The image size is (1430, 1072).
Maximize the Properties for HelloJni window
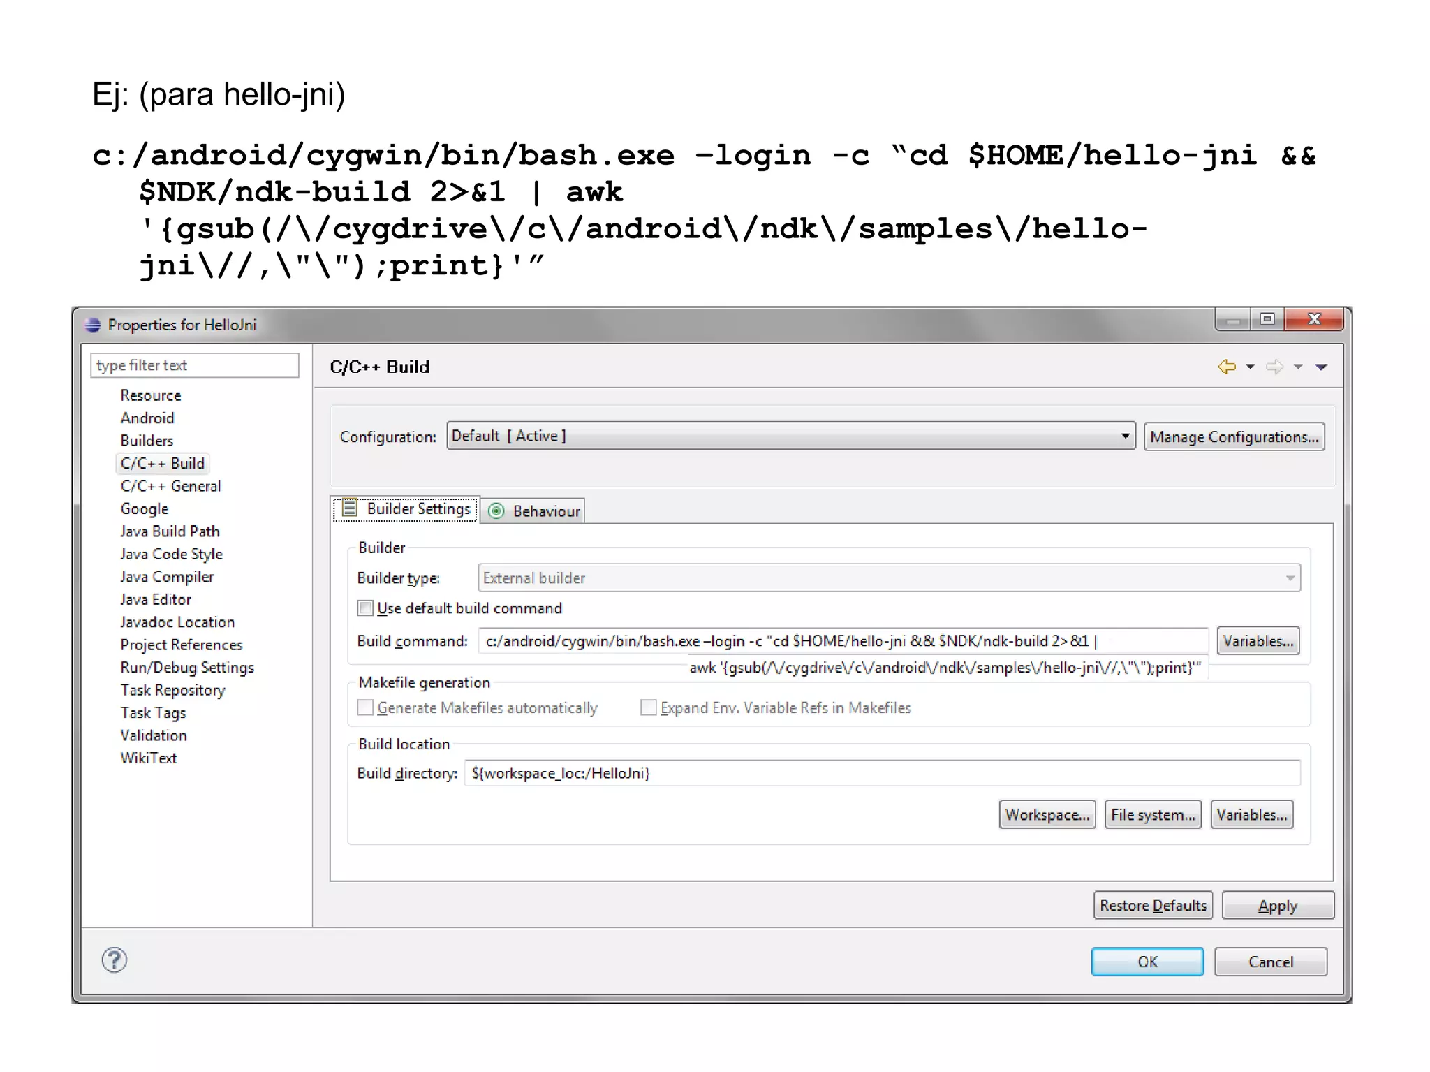pos(1267,320)
